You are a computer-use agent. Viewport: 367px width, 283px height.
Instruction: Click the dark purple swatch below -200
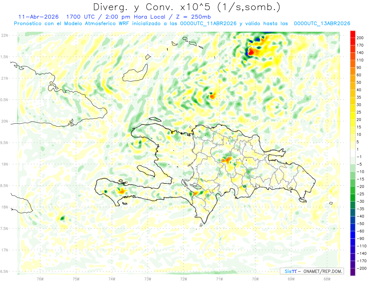point(353,272)
